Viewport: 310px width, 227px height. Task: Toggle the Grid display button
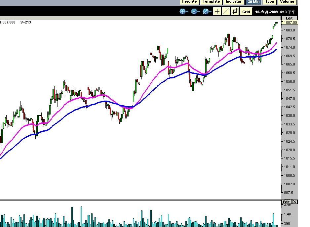pyautogui.click(x=246, y=12)
